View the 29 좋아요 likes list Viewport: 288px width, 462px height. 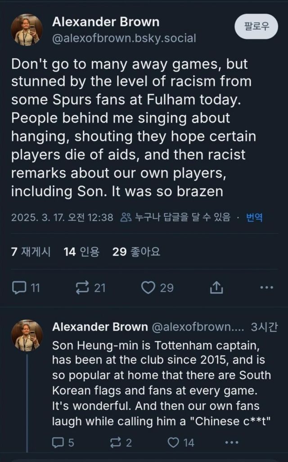point(136,252)
